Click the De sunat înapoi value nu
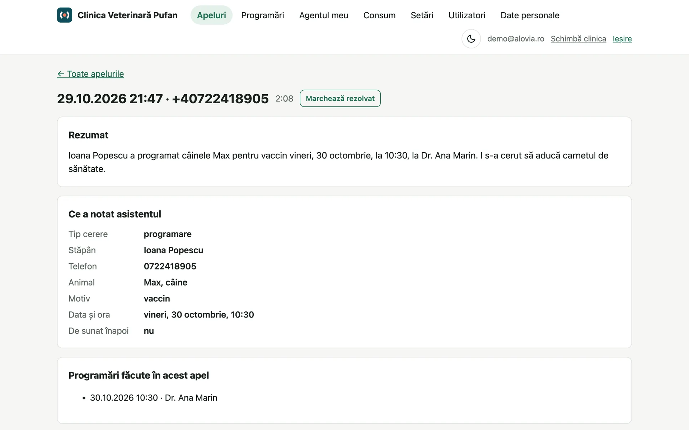 149,331
